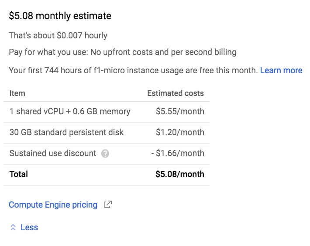Click the external link icon beside Compute Engine pricing
This screenshot has width=310, height=246.
point(108,204)
